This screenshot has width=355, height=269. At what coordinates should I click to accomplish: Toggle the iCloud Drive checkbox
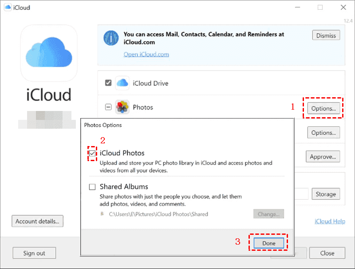(108, 83)
